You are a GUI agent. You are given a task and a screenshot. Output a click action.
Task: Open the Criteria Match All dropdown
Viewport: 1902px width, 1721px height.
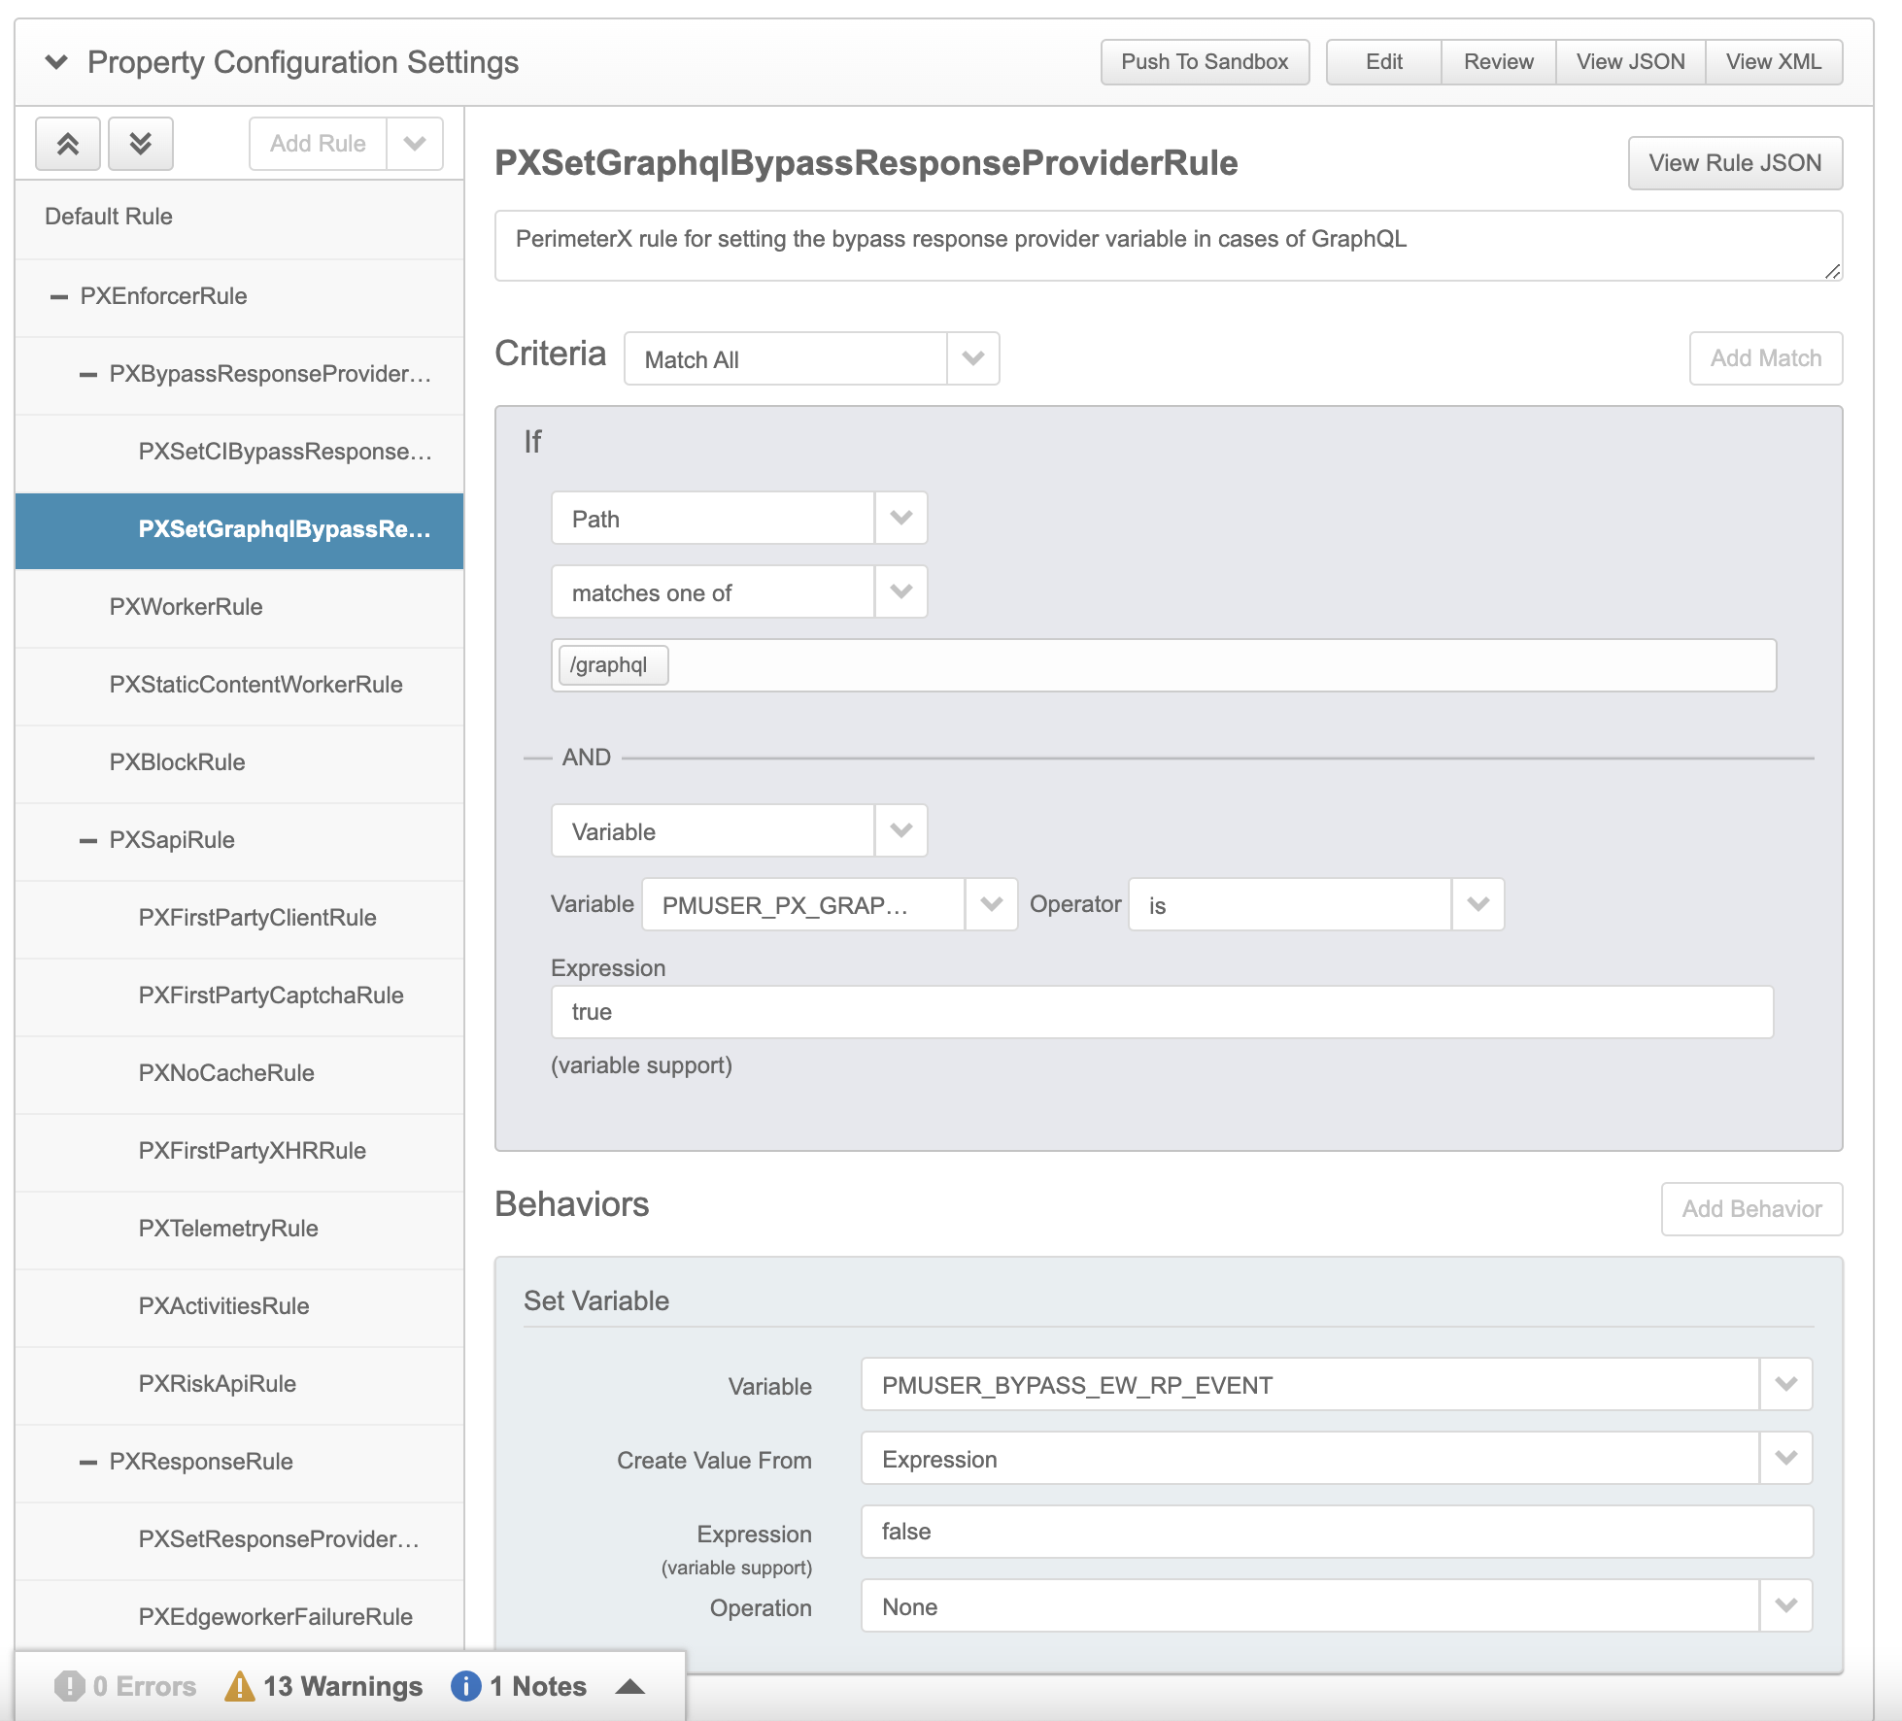click(972, 358)
